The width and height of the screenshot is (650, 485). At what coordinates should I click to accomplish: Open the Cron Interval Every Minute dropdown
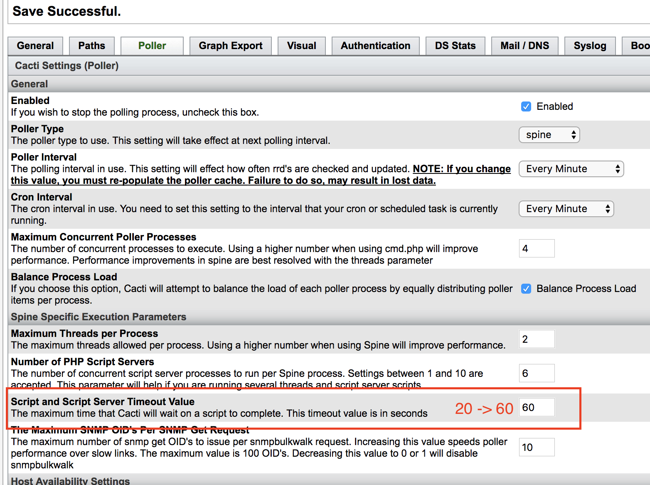coord(566,209)
